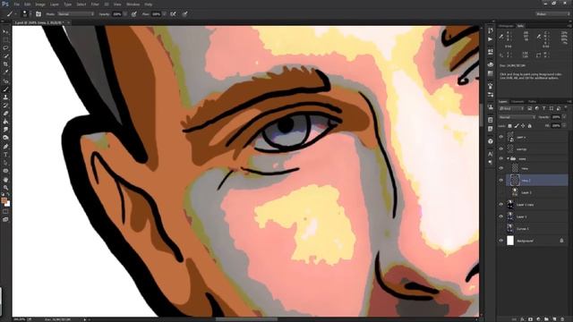
Task: Select the Move tool
Action: (5, 32)
